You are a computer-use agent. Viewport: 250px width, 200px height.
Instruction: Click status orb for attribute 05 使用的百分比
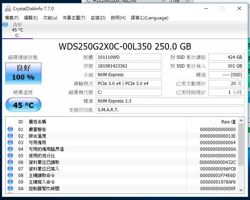(x=10, y=155)
